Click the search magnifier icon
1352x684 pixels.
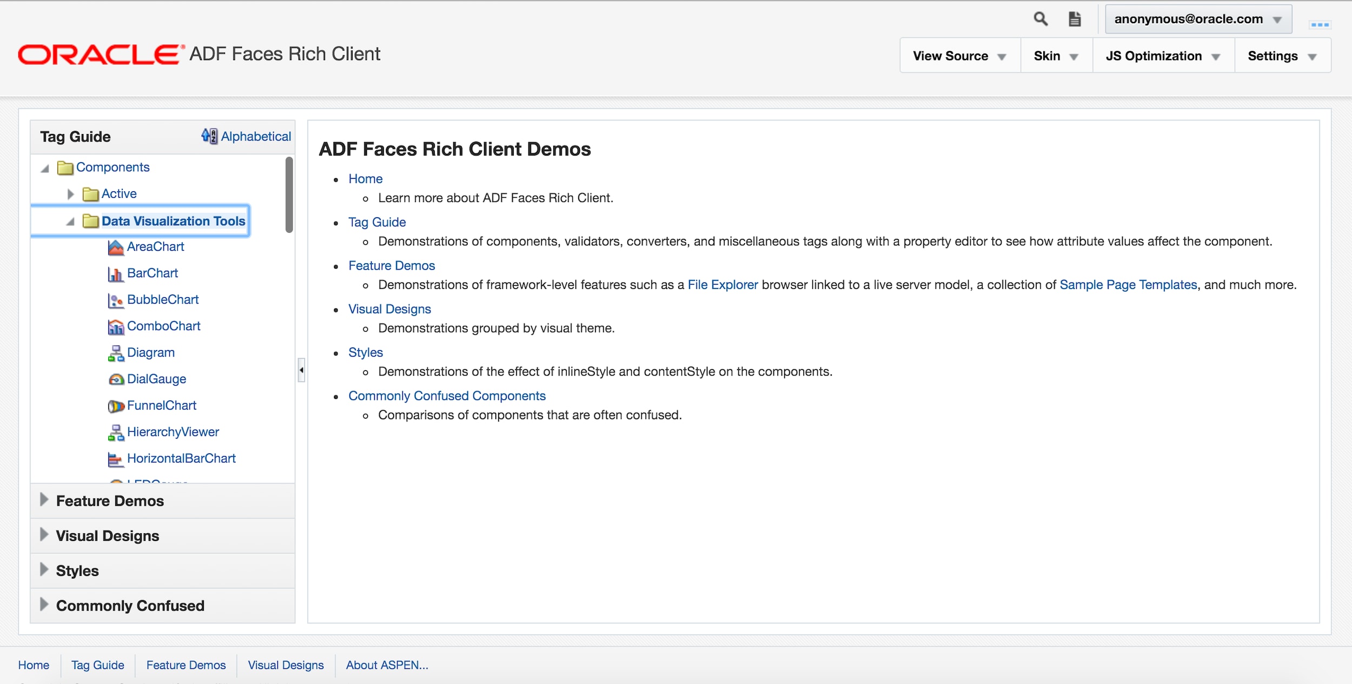1040,19
